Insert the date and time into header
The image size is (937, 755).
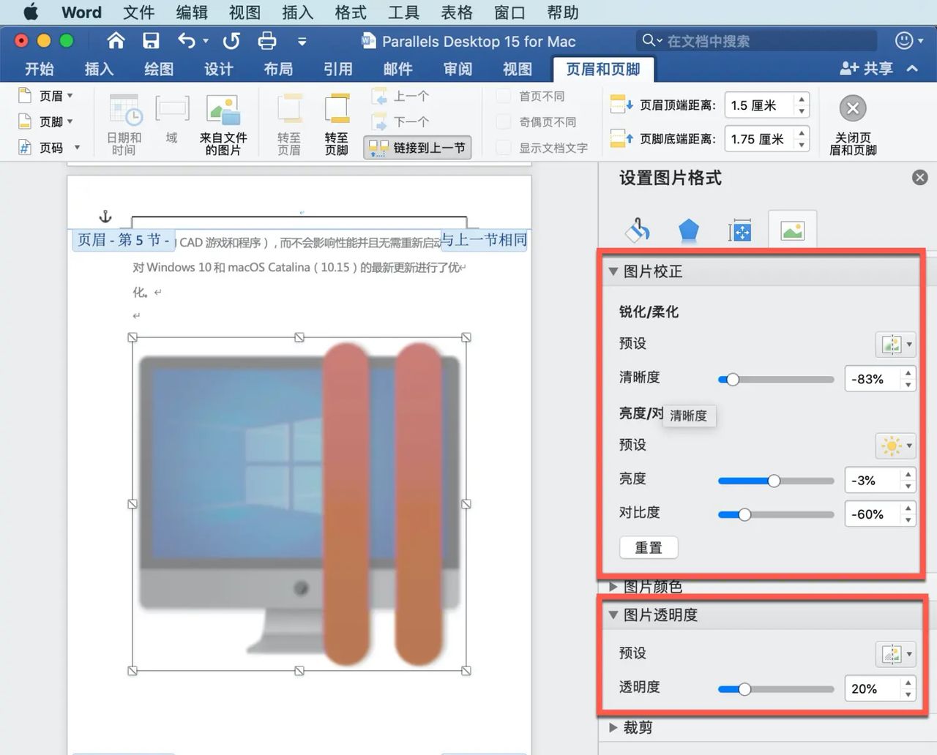(x=124, y=123)
